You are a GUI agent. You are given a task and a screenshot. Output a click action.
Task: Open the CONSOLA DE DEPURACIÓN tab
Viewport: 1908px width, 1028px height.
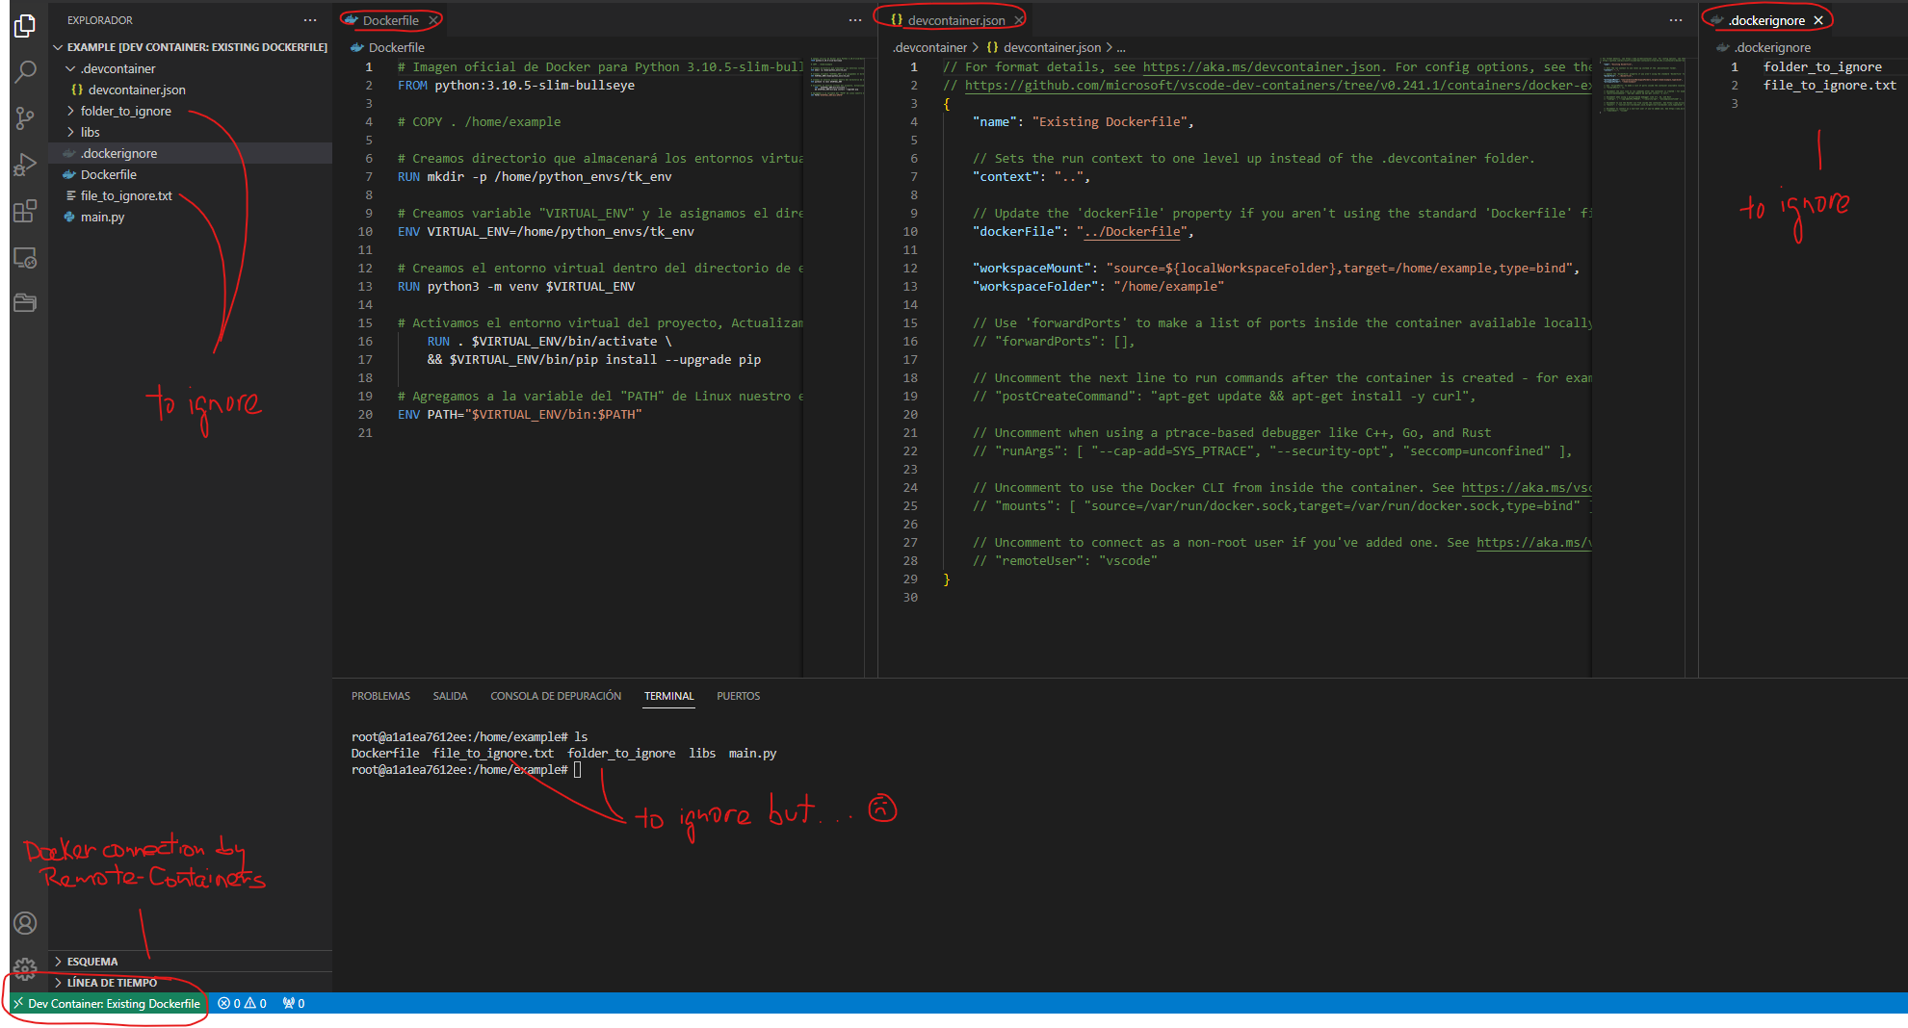point(556,696)
